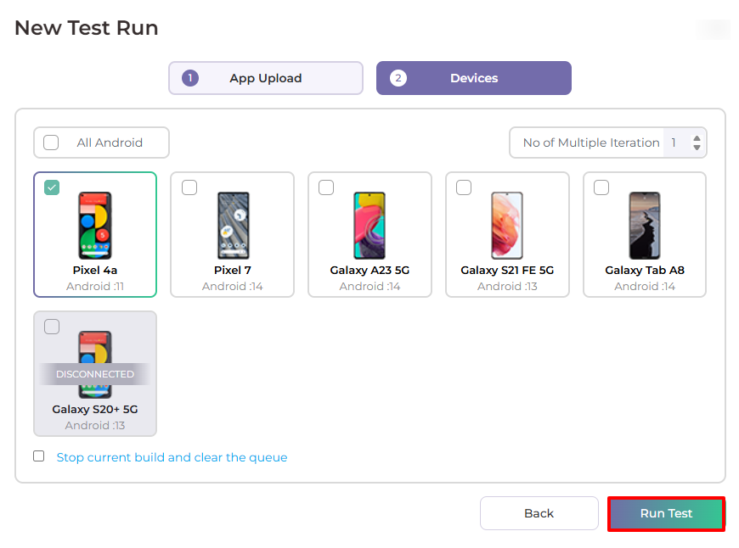
Task: Open the Devices step tab
Action: click(x=474, y=78)
